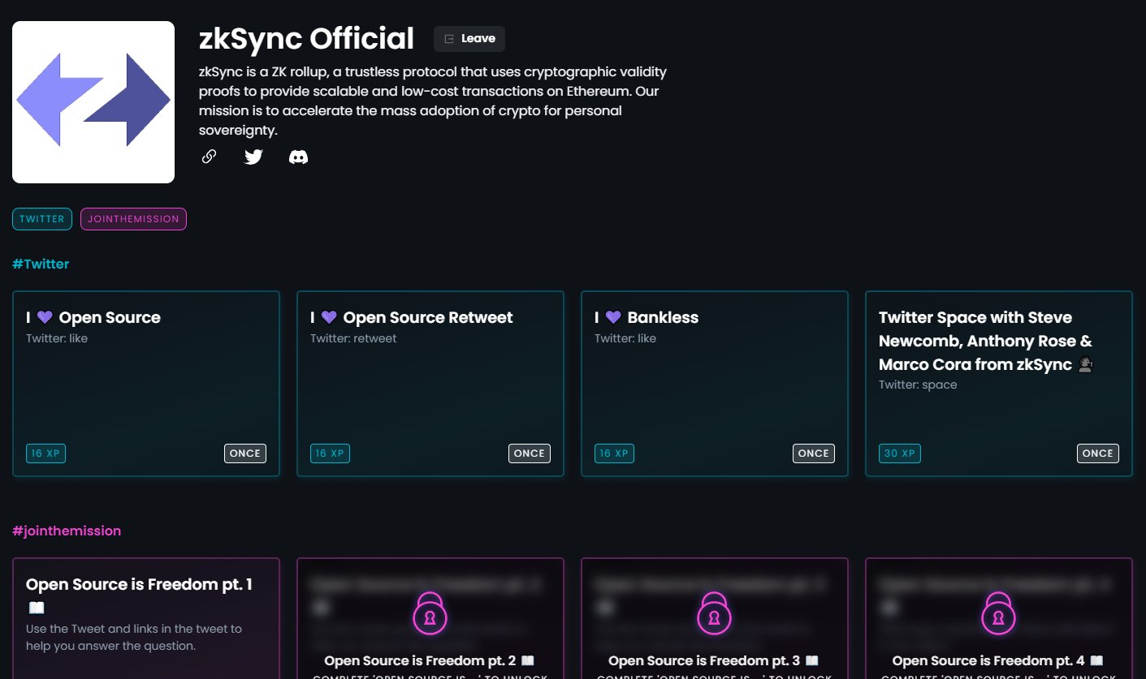Open the Discord icon under the description
Screen dimensions: 1146x679
coord(298,157)
